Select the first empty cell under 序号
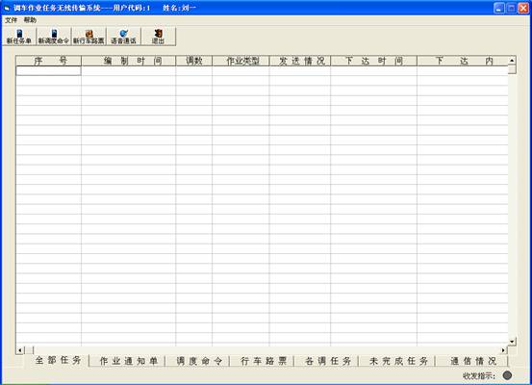The height and width of the screenshot is (385, 532). (48, 70)
